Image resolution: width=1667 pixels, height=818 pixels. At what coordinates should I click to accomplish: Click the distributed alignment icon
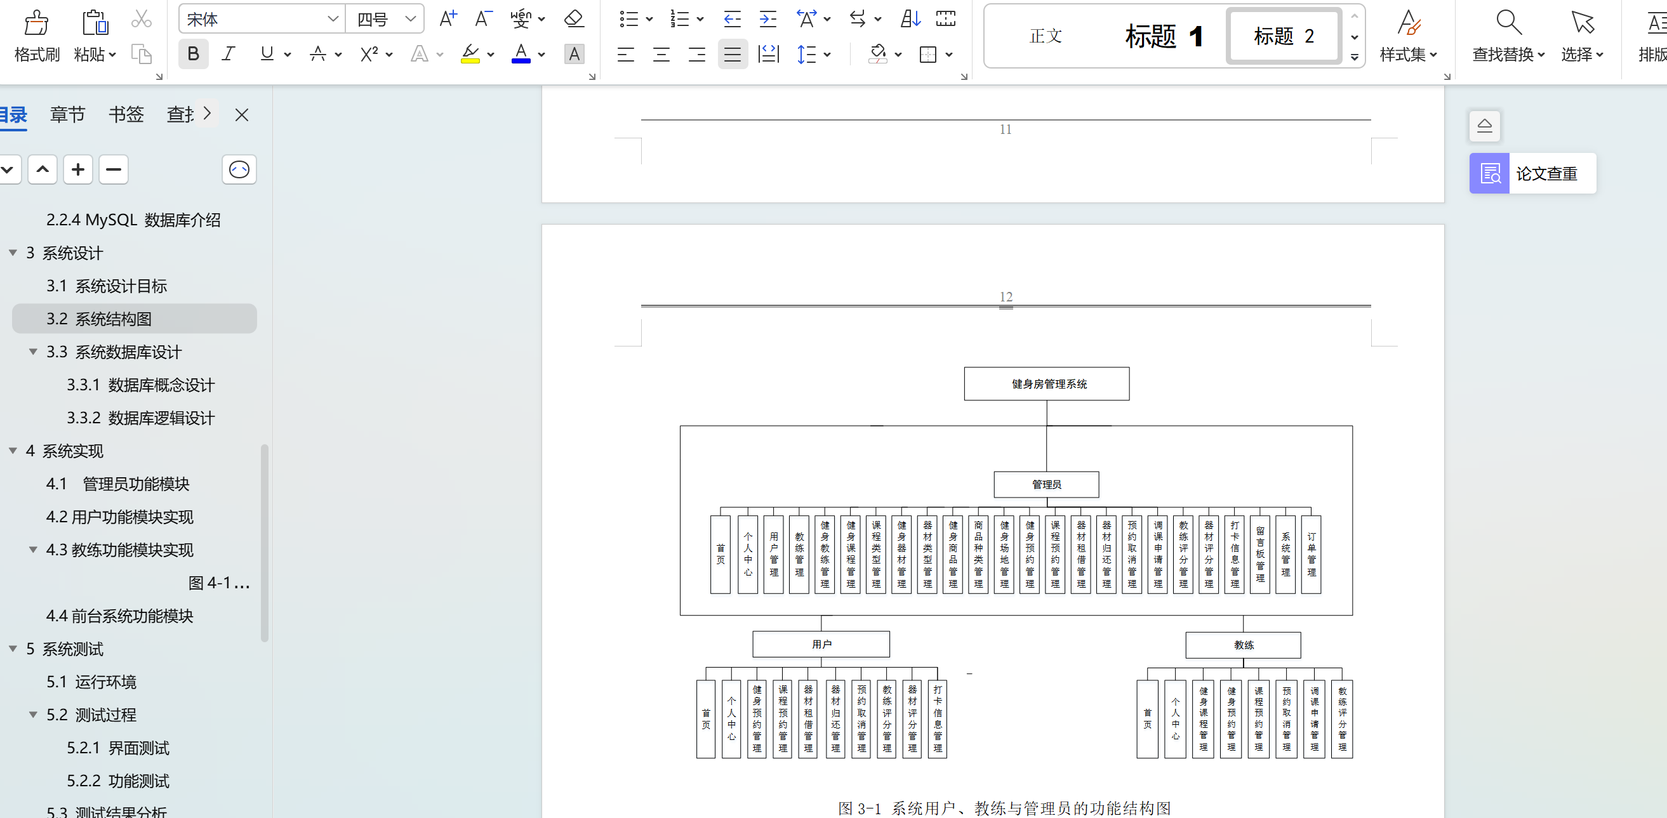[x=768, y=55]
